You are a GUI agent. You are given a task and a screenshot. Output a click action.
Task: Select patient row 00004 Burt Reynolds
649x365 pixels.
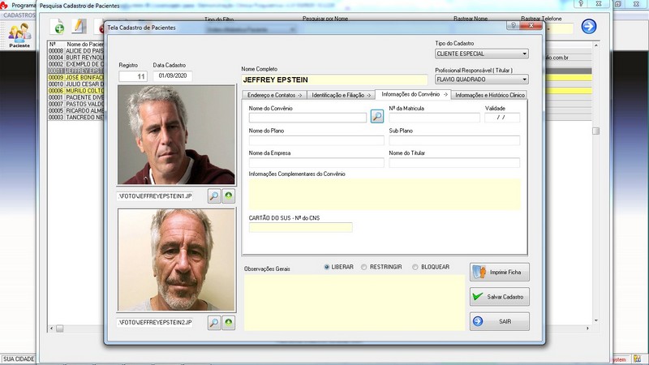pos(75,58)
